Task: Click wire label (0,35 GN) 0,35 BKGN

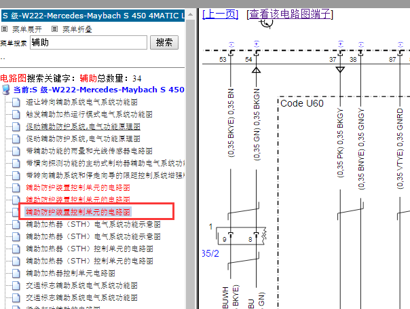Action: 257,124
